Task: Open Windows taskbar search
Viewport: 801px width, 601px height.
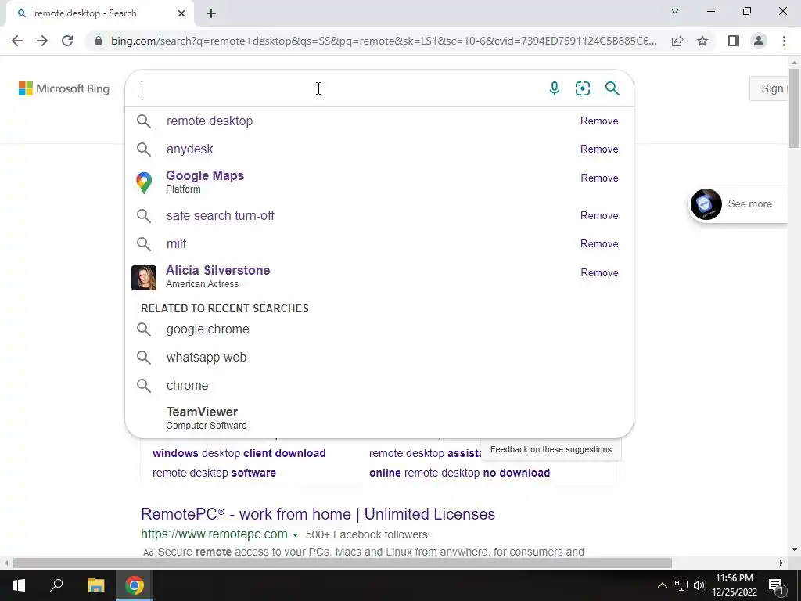Action: (56, 585)
